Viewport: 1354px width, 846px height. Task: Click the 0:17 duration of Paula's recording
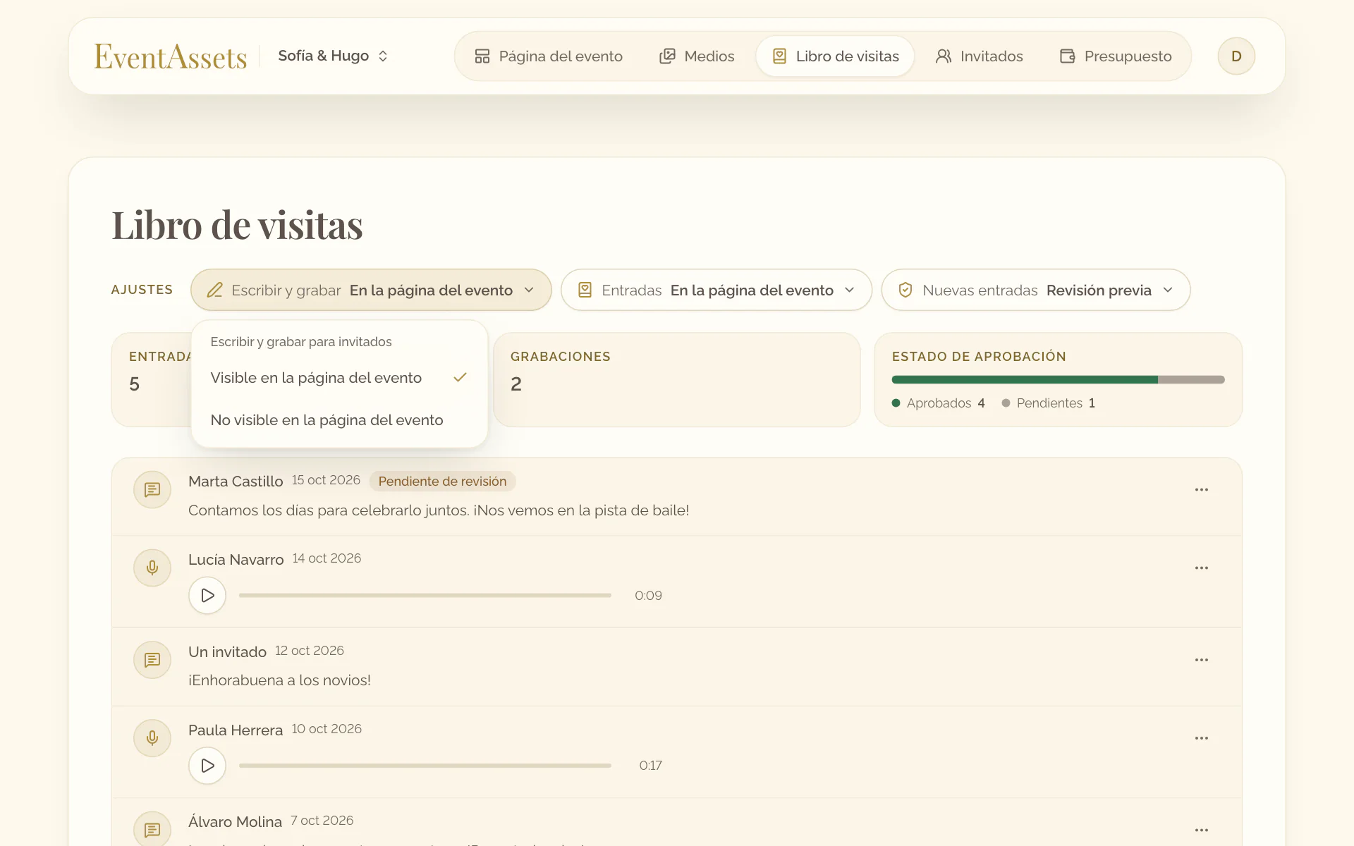click(650, 766)
